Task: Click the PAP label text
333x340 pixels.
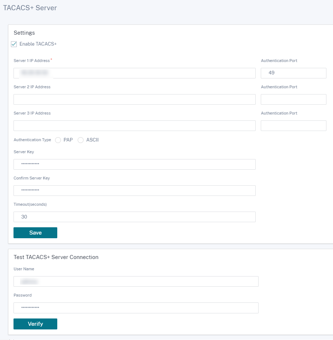Action: point(68,140)
